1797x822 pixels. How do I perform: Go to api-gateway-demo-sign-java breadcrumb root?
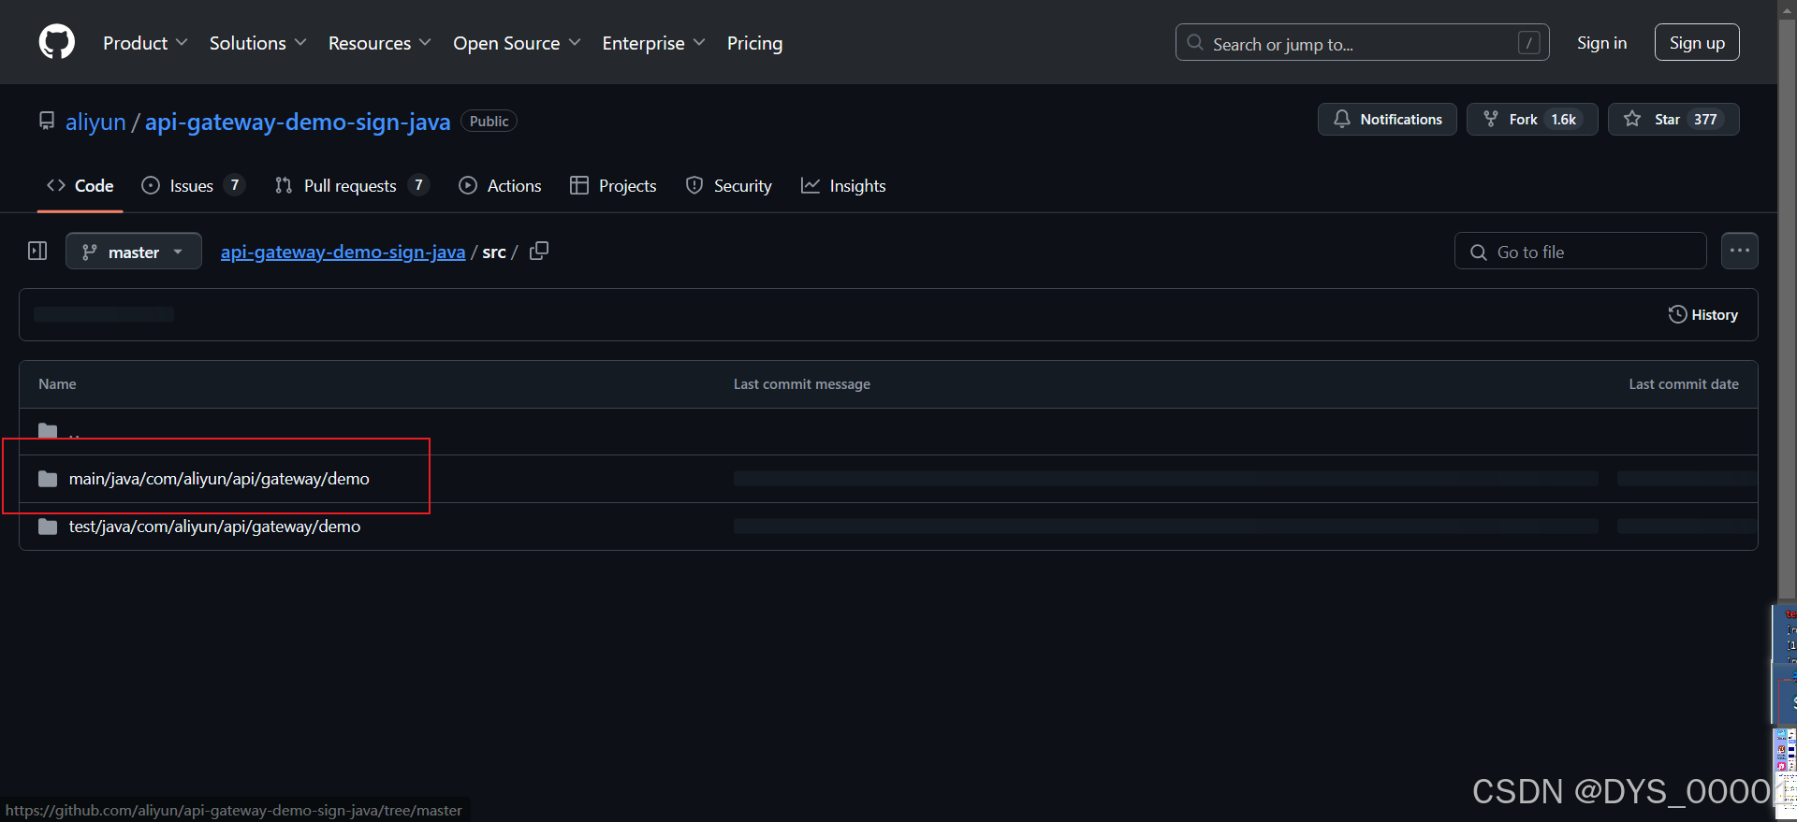coord(343,252)
